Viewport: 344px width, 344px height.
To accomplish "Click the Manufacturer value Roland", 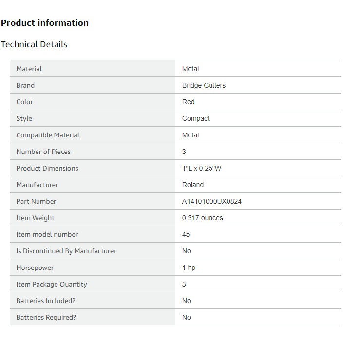I will [192, 185].
